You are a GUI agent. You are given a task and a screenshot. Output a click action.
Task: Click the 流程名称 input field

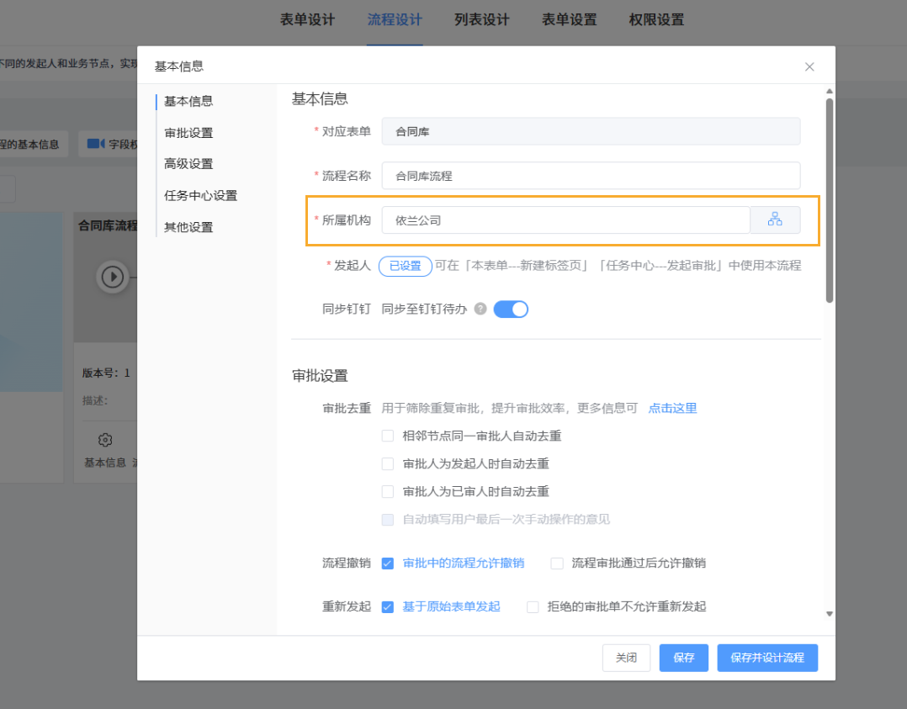click(x=591, y=176)
